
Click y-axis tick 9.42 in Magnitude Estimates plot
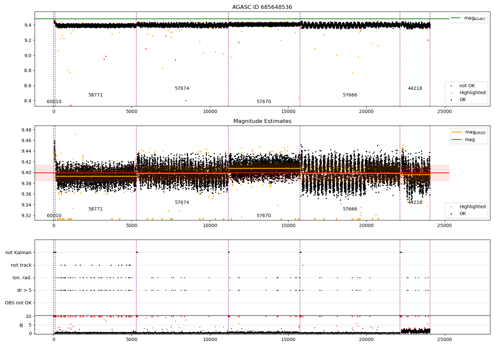pos(26,162)
